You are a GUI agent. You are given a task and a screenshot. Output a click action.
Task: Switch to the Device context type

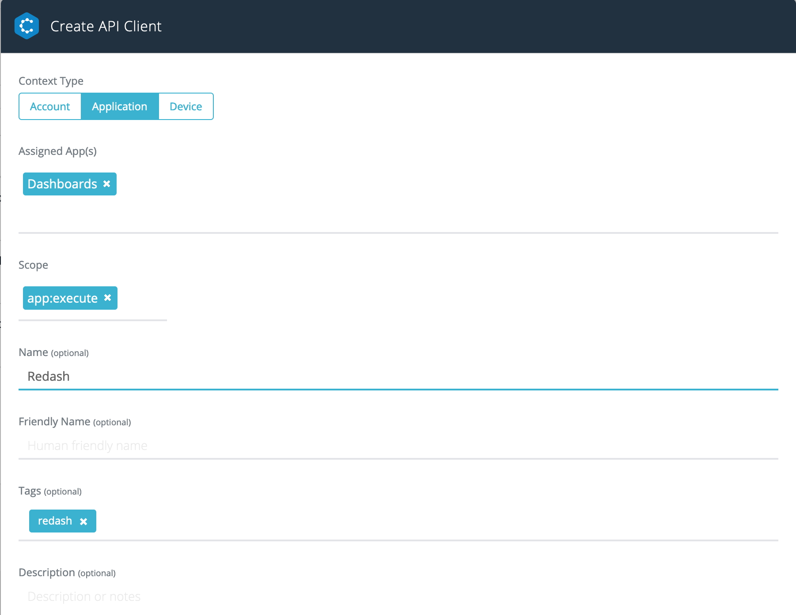tap(186, 106)
